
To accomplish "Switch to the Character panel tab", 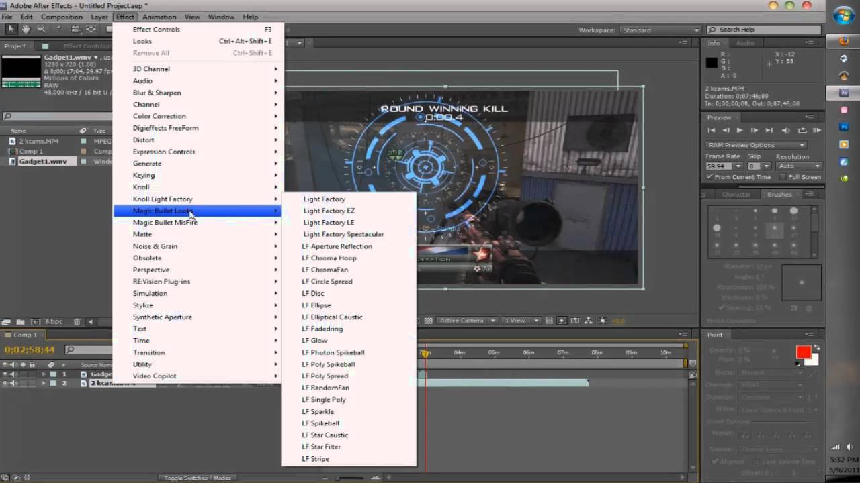I will (736, 195).
